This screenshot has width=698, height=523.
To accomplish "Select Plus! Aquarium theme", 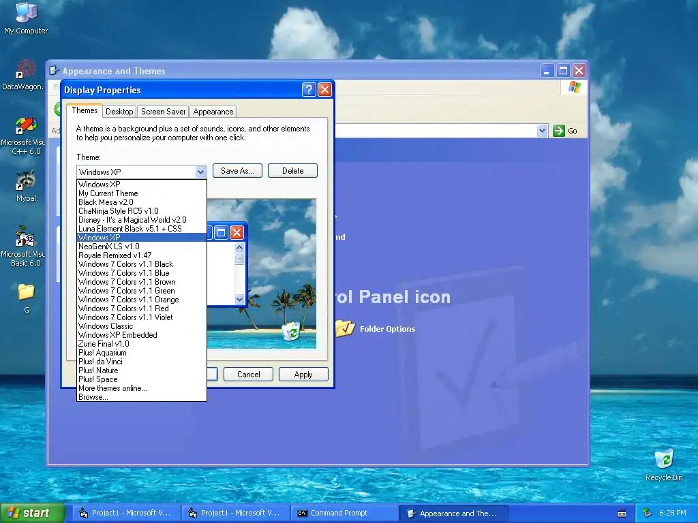I will (x=142, y=353).
